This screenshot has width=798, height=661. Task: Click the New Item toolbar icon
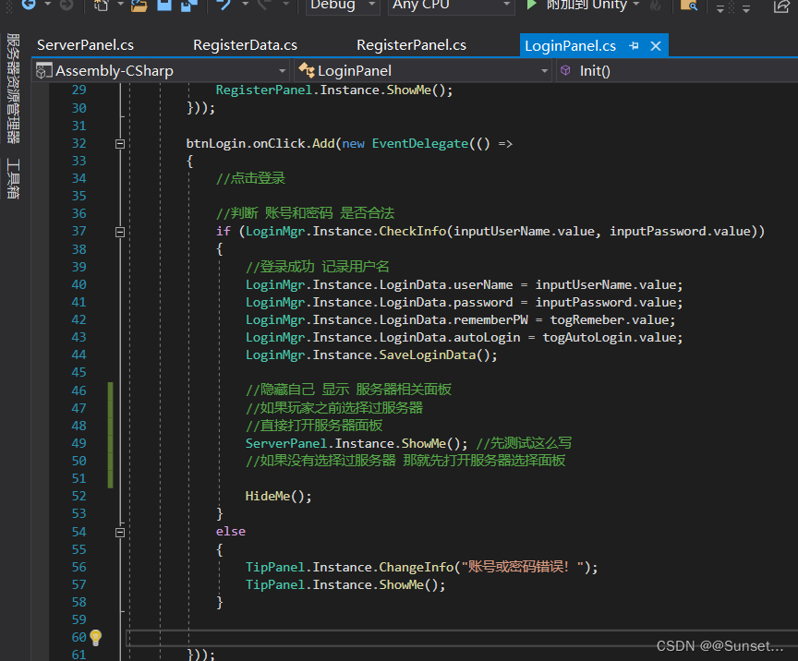pos(102,5)
